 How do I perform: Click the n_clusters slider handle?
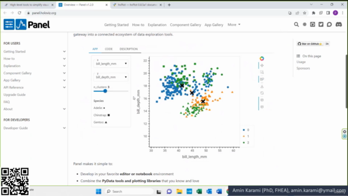coord(105,91)
